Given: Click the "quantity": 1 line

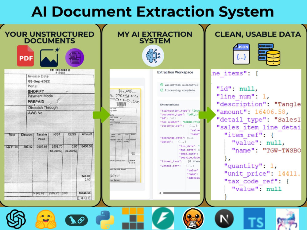Looking at the screenshot, I should tap(251, 166).
